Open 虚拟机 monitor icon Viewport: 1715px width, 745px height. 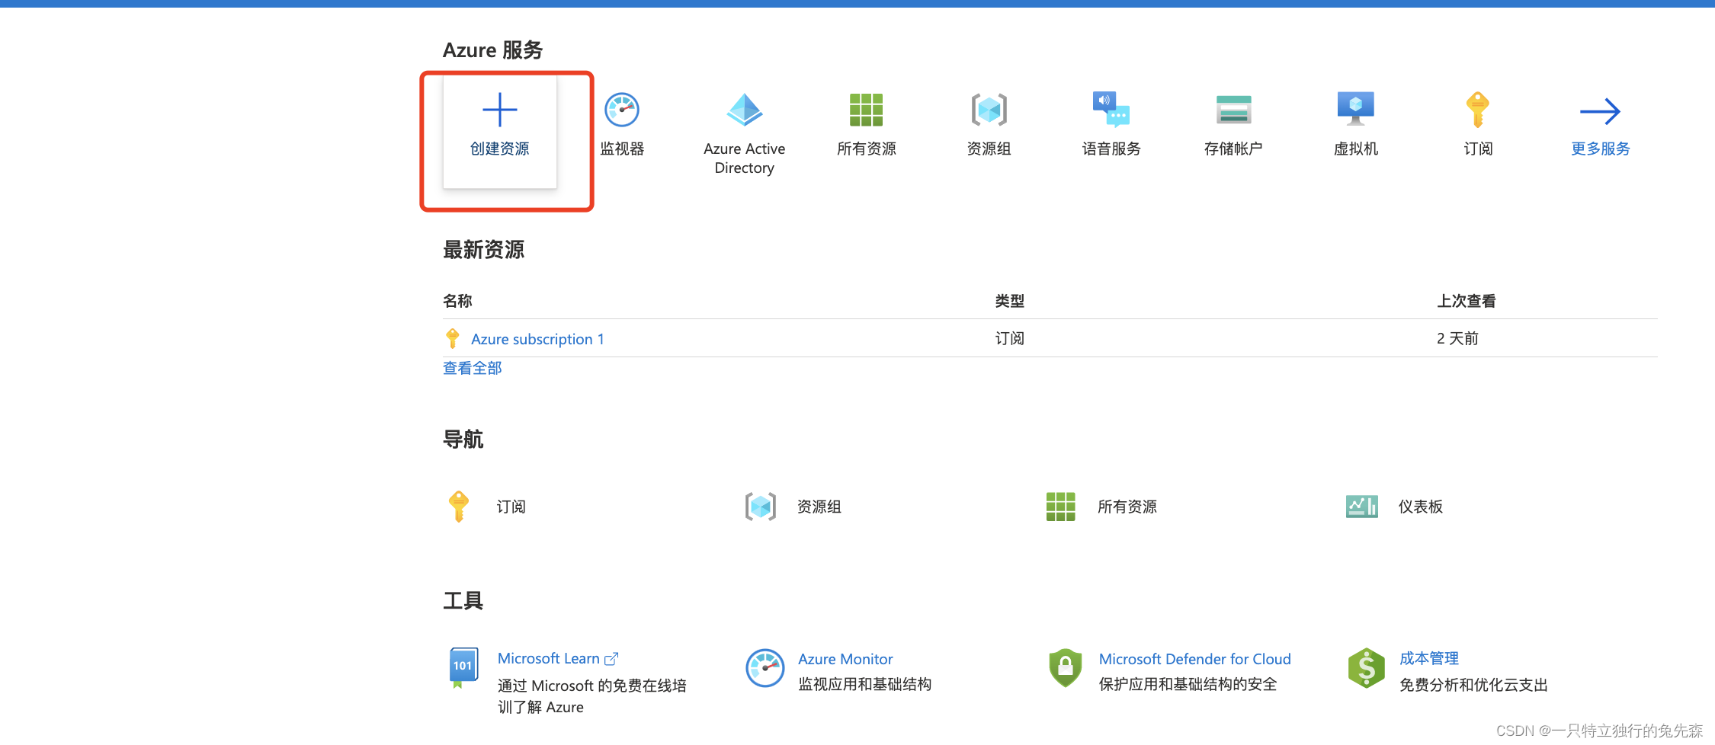[x=1355, y=109]
